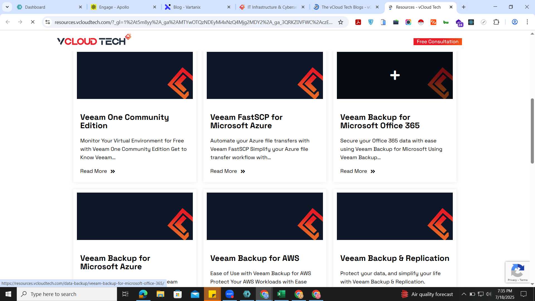Show hidden system tray icons
535x301 pixels.
click(464, 294)
